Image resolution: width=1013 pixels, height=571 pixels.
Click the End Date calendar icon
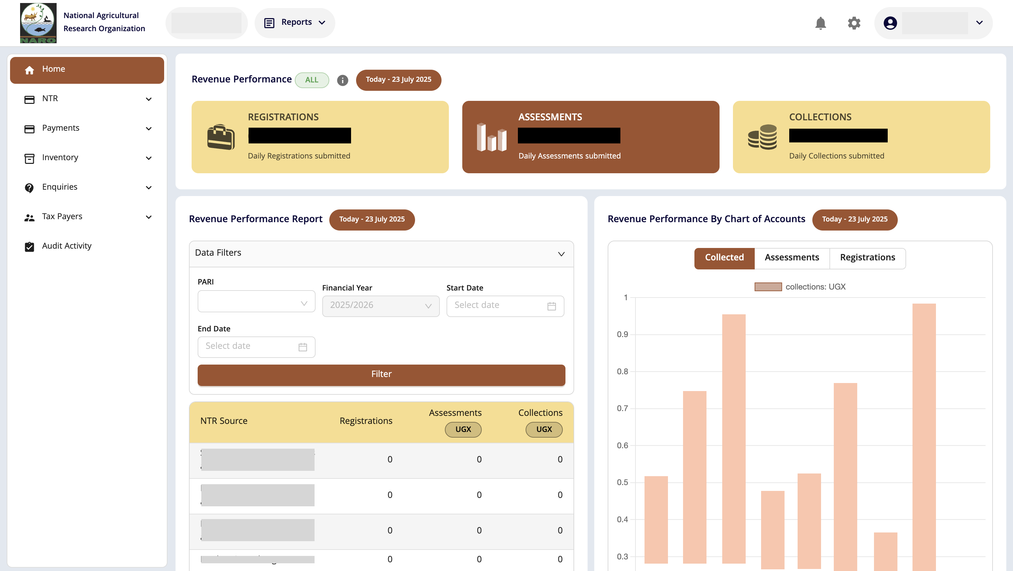pyautogui.click(x=302, y=347)
